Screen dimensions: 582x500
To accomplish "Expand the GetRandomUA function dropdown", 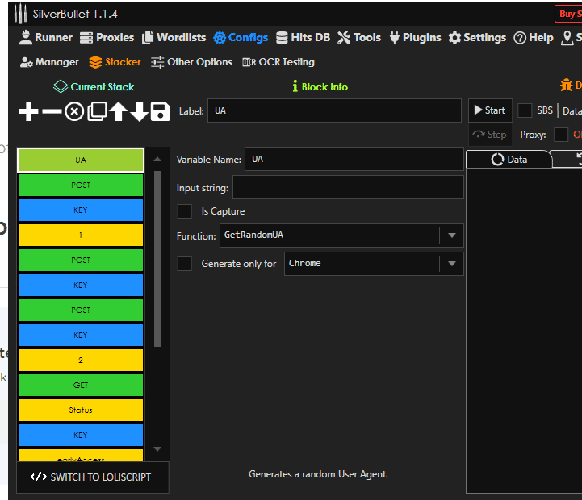I will (x=451, y=235).
